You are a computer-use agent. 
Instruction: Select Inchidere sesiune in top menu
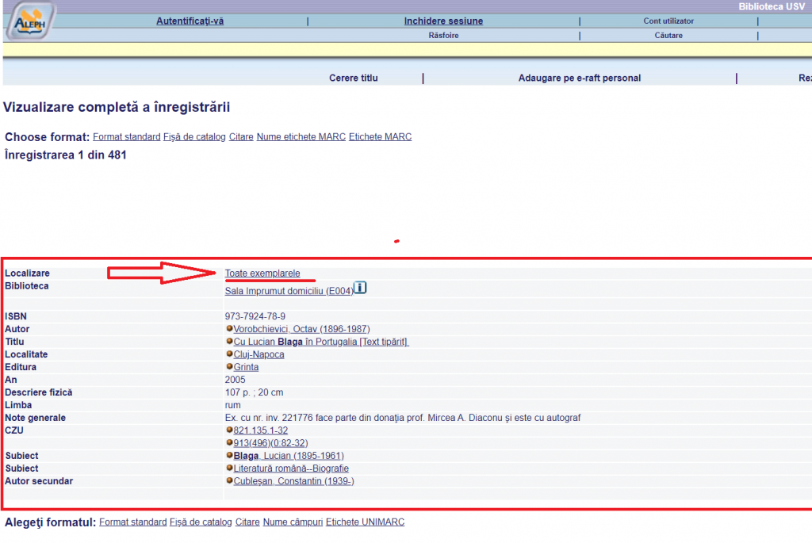[443, 21]
